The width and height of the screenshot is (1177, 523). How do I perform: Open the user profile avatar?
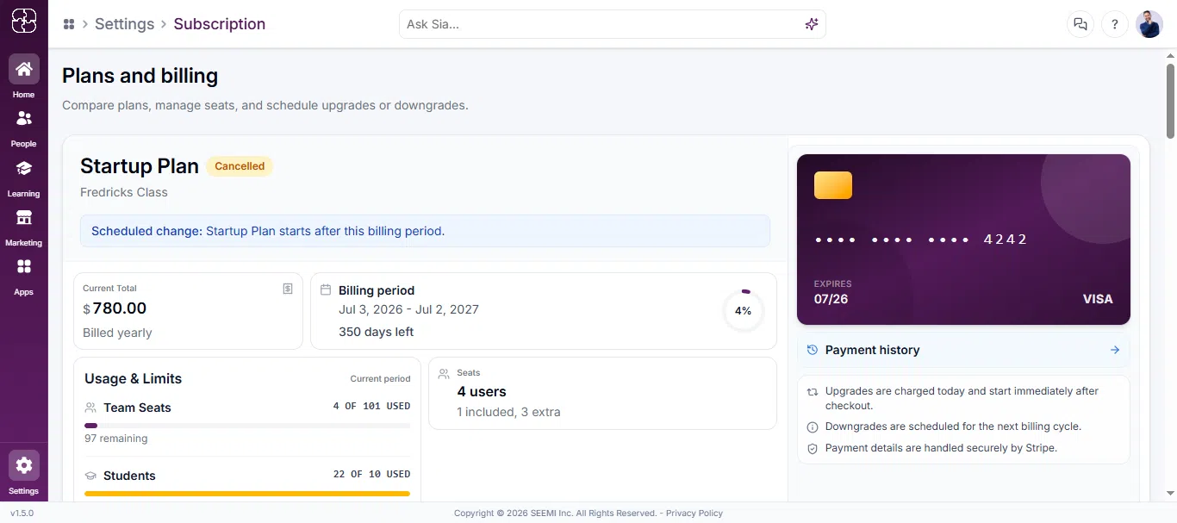(1149, 24)
